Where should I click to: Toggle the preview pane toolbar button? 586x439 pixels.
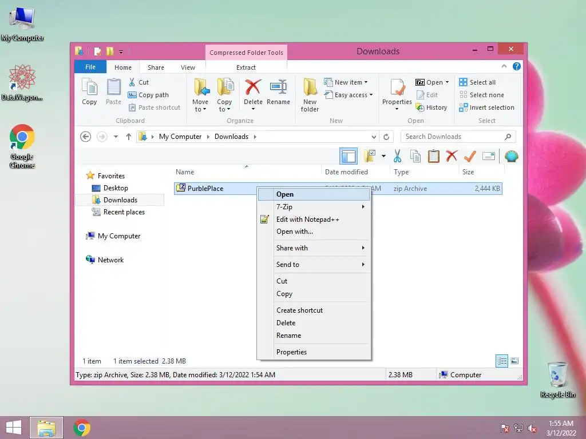349,156
